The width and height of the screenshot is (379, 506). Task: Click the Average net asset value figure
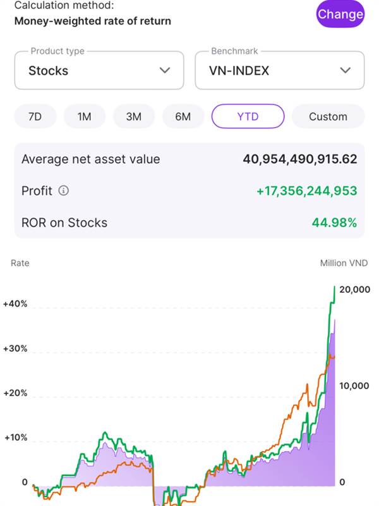pyautogui.click(x=300, y=159)
